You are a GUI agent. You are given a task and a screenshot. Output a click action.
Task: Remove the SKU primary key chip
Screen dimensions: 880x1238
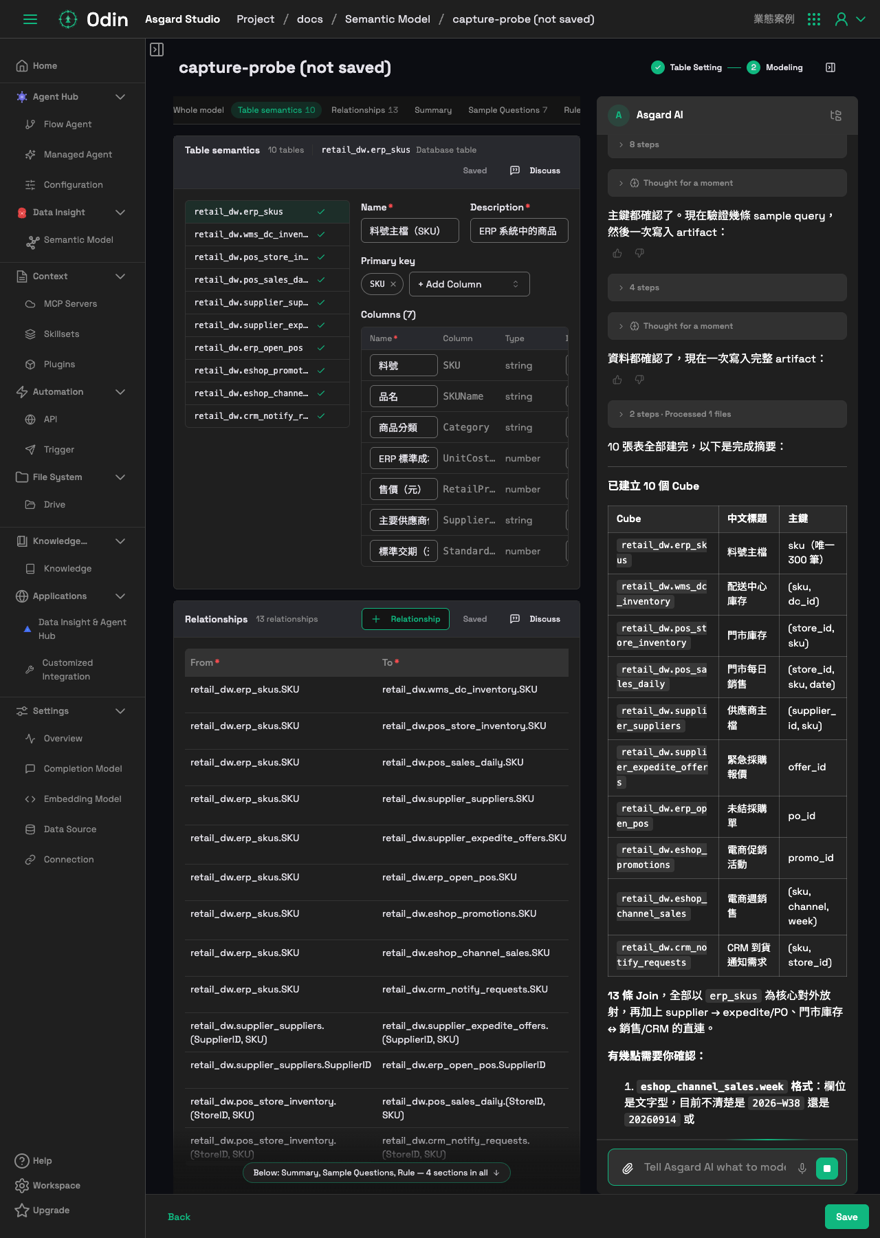coord(393,284)
